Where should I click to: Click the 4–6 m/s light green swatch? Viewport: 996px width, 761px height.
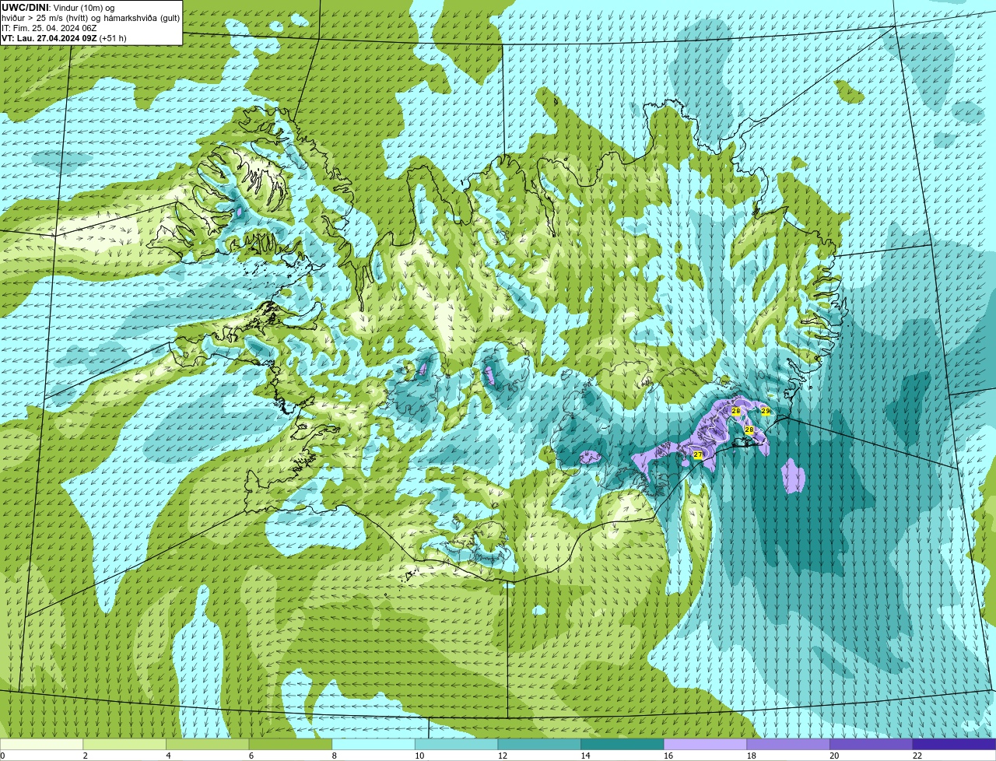tap(208, 744)
